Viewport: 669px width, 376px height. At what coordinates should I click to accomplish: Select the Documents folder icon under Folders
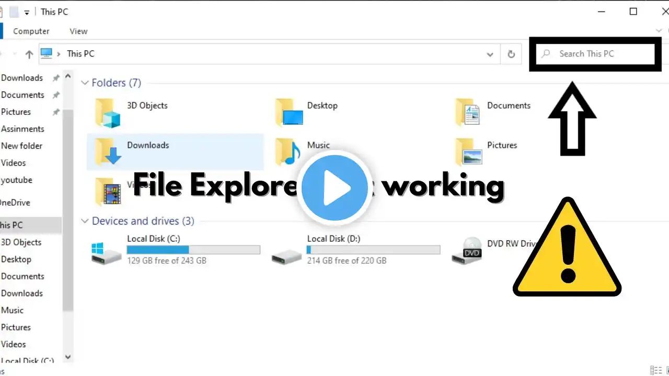click(x=468, y=112)
